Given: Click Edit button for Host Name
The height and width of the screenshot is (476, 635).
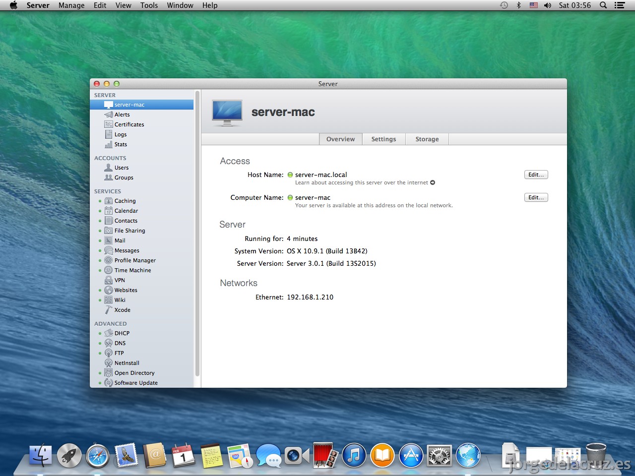Looking at the screenshot, I should pyautogui.click(x=536, y=175).
